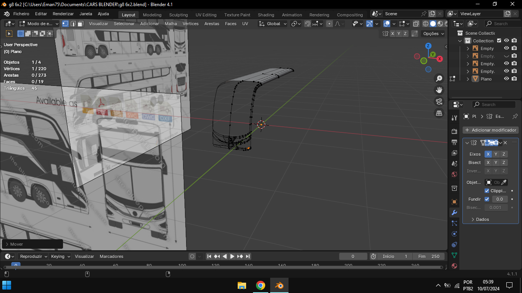The height and width of the screenshot is (293, 522).
Task: Open the Physics properties tab
Action: (x=454, y=234)
